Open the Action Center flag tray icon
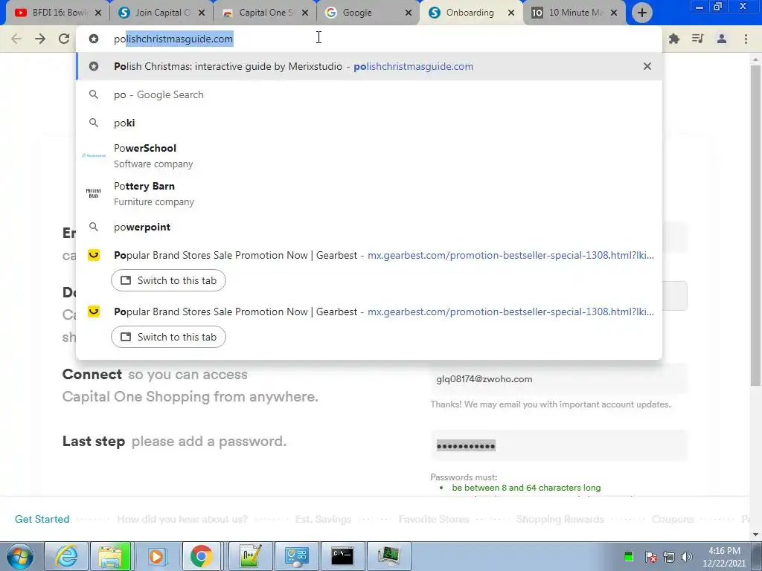Screen dimensions: 762x571 point(651,557)
